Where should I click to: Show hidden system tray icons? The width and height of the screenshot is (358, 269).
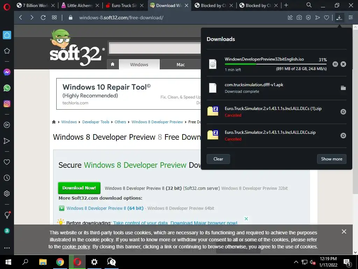pos(296,262)
